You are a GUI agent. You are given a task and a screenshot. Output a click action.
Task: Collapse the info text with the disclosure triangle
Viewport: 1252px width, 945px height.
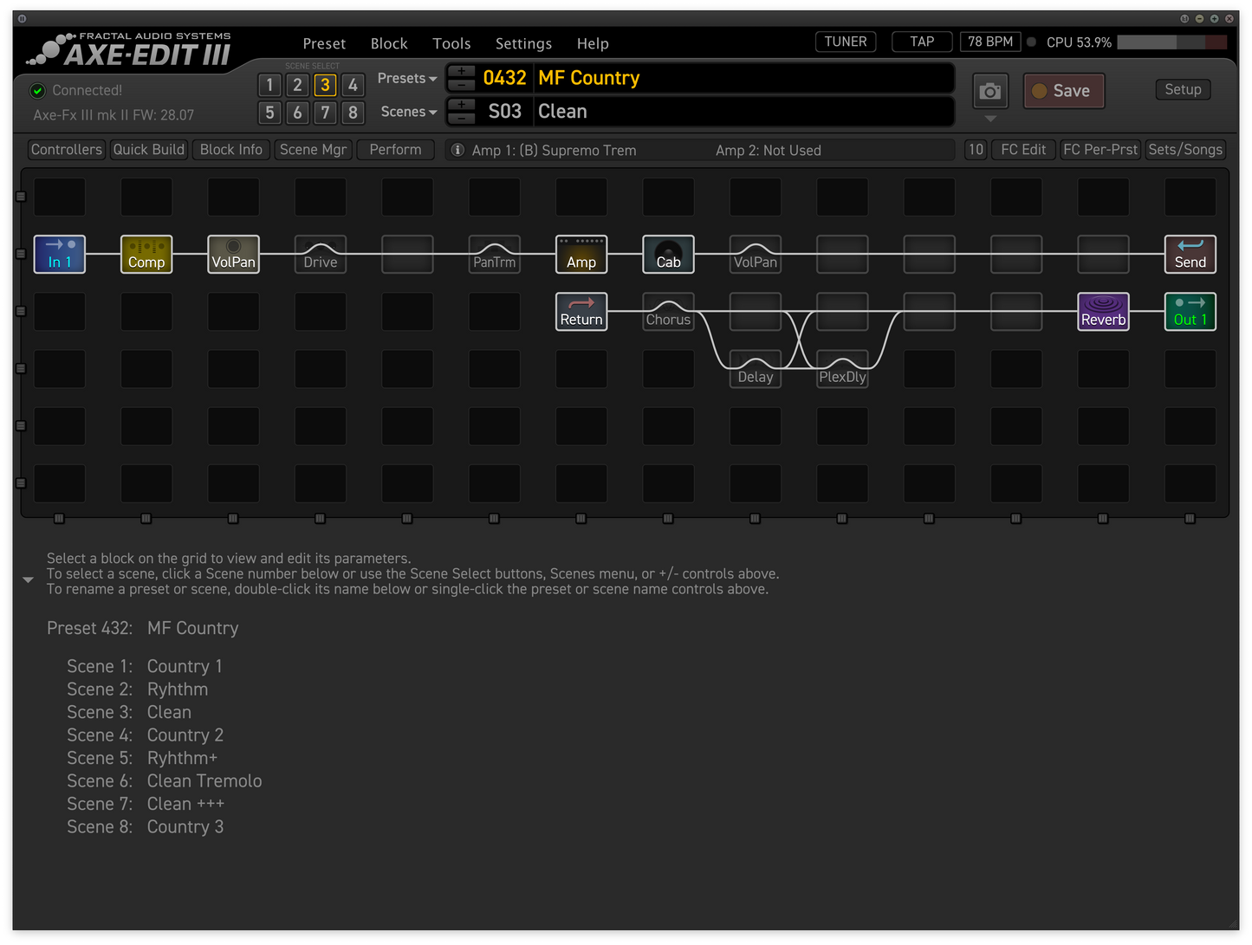tap(28, 579)
